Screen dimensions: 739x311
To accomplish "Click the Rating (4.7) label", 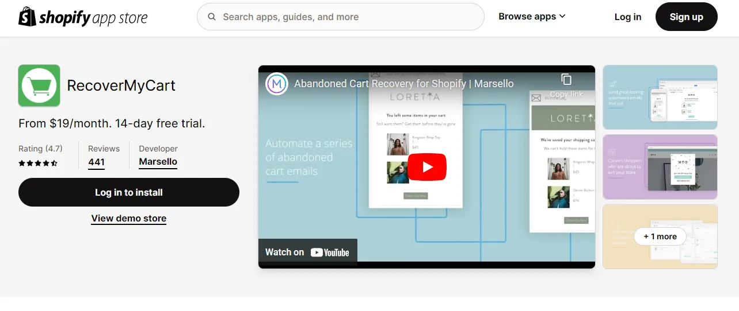I will 40,149.
